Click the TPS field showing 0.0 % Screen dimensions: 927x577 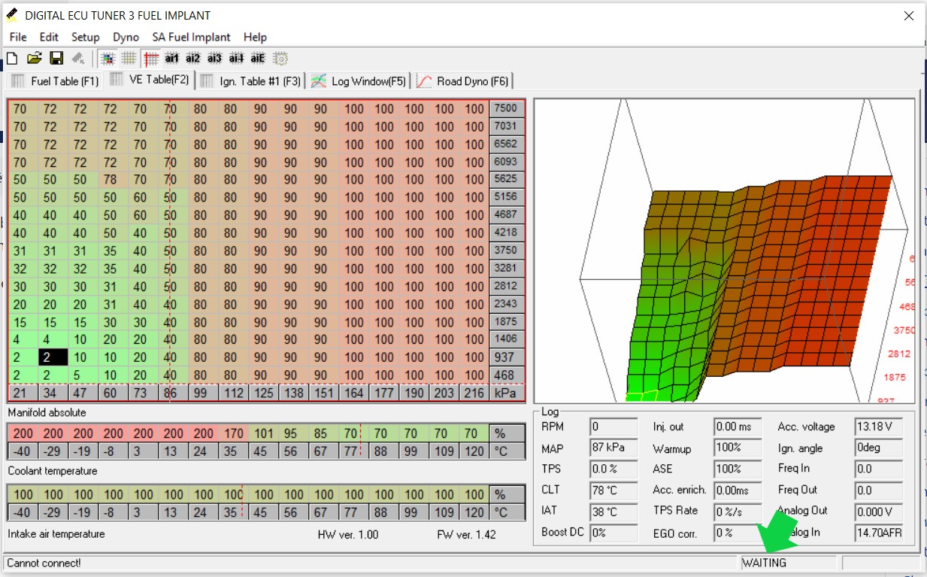pyautogui.click(x=613, y=469)
